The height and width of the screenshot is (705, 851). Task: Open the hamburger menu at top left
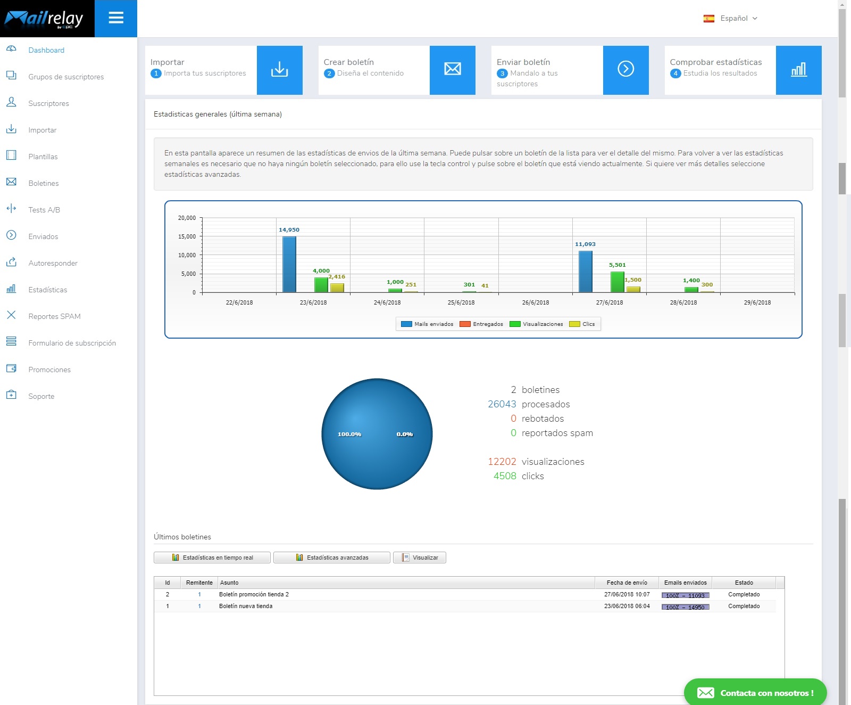[116, 18]
